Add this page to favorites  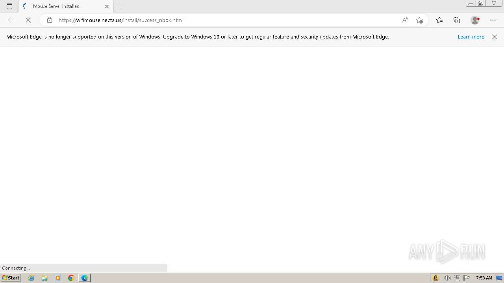[x=419, y=20]
